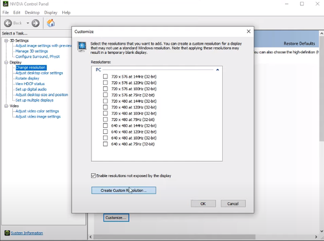Viewport: 324px width, 241px height.
Task: Check 720 x 480 at 120Hz resolution
Action: coord(105,107)
